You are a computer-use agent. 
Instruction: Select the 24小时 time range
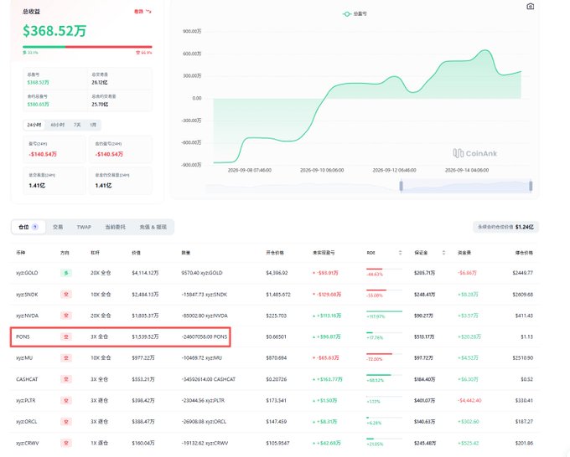tap(34, 125)
